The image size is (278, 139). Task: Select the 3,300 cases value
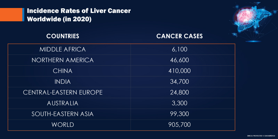coord(179,103)
